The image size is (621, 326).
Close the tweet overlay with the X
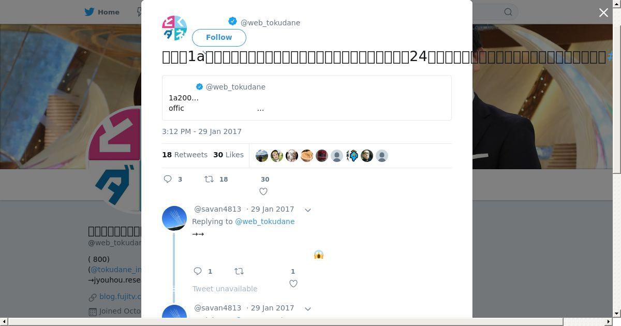(603, 12)
